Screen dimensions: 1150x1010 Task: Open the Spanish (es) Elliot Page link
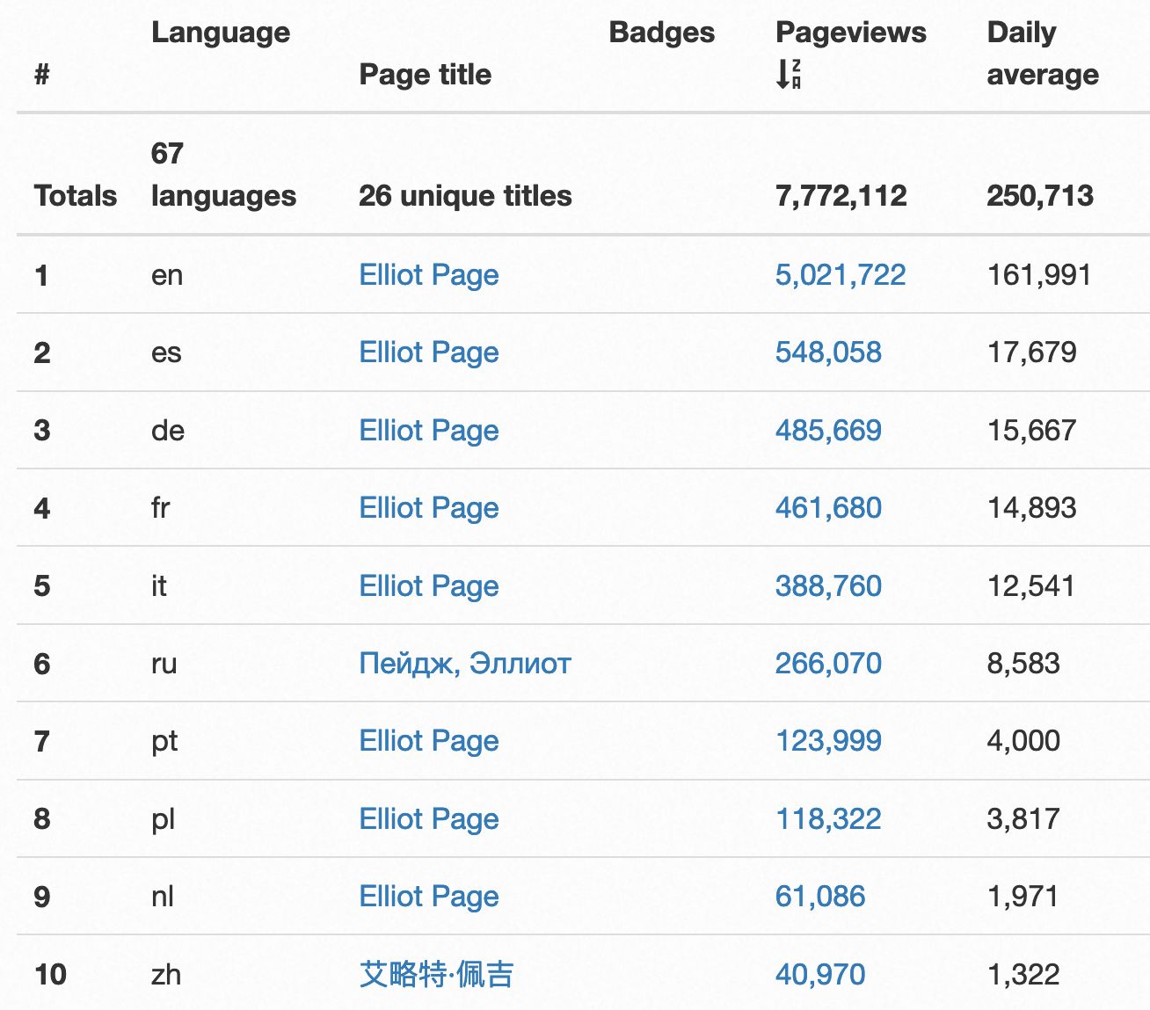429,352
